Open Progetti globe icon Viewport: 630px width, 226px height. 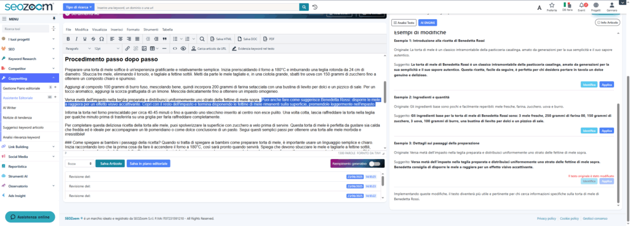point(596,7)
